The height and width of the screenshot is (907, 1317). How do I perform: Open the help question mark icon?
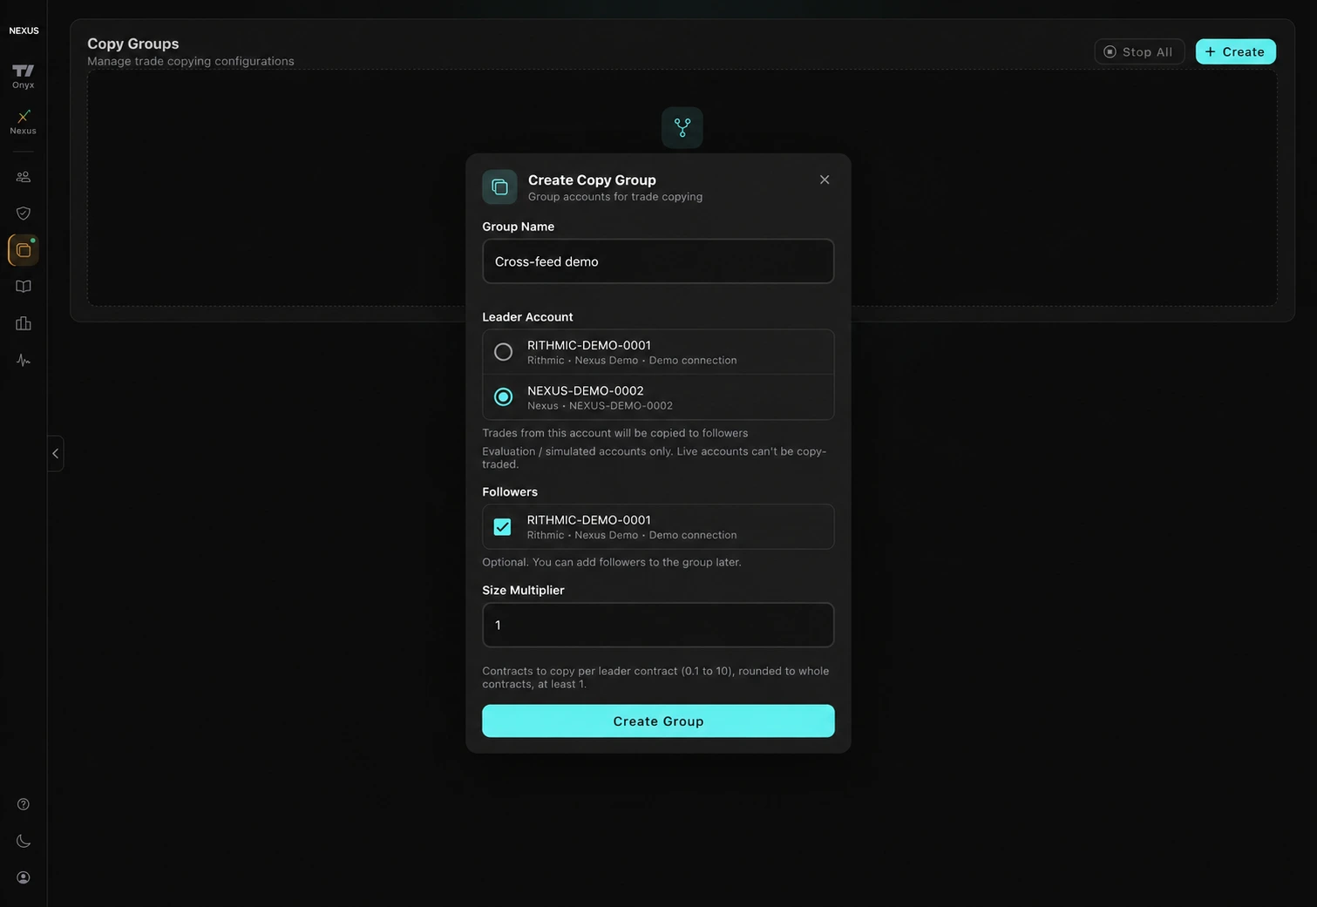(24, 804)
